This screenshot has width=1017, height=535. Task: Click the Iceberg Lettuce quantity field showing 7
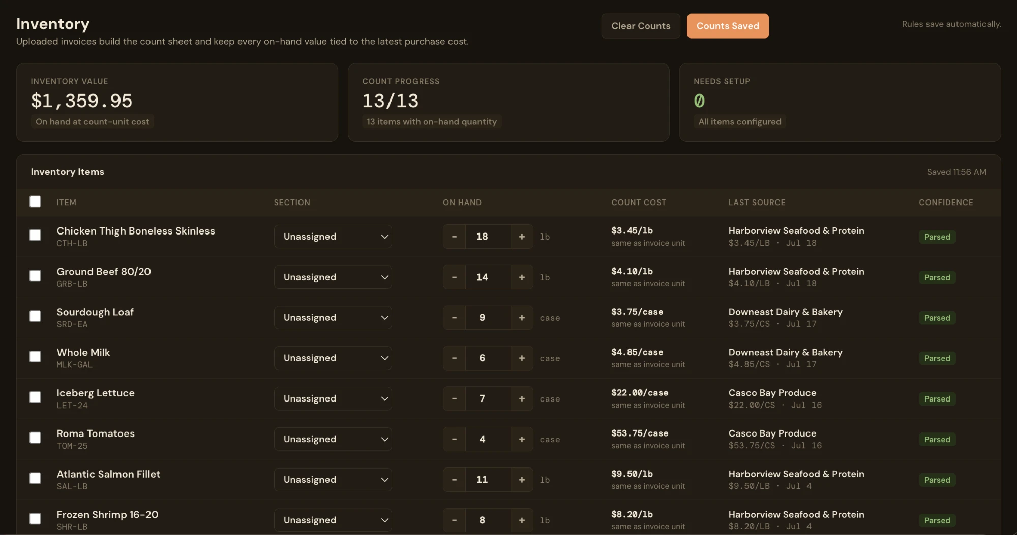(x=488, y=399)
